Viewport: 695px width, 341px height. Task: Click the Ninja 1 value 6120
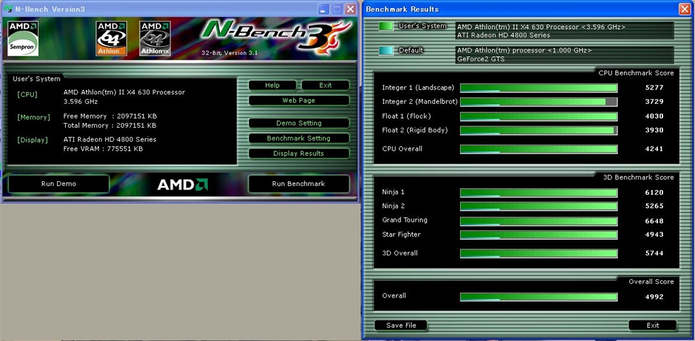click(654, 192)
